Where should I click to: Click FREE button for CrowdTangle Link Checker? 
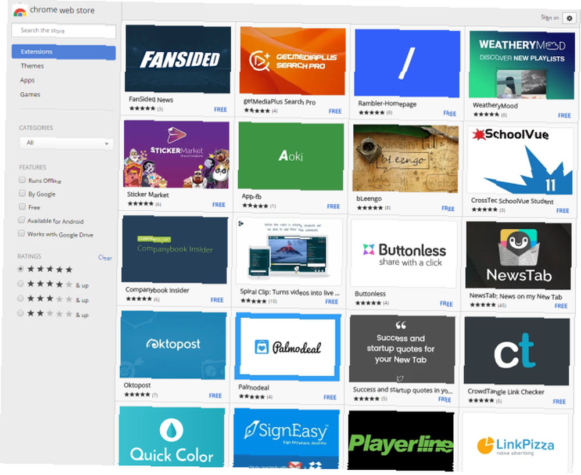(559, 402)
